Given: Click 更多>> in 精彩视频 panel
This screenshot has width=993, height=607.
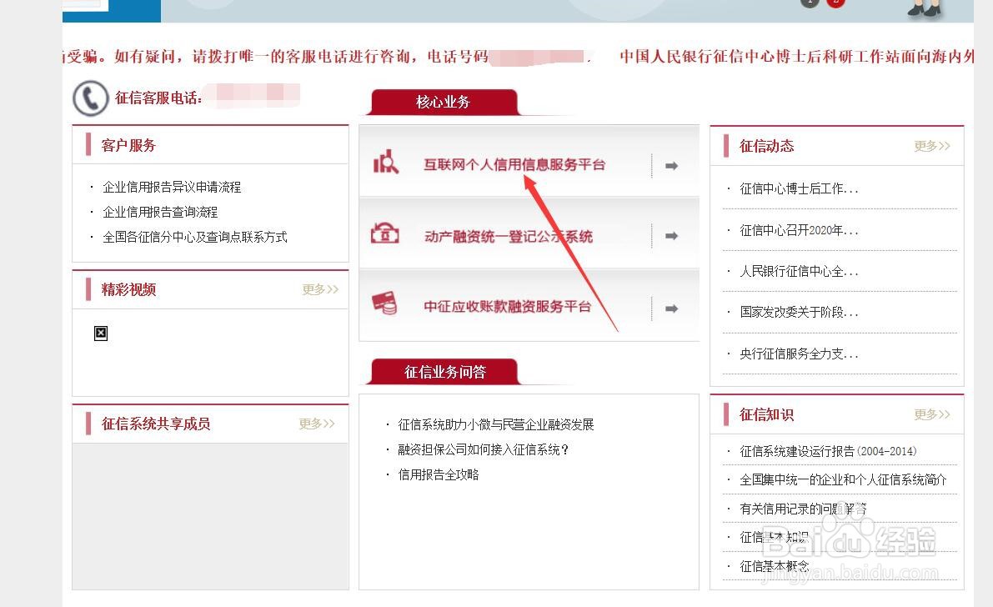Looking at the screenshot, I should point(320,289).
